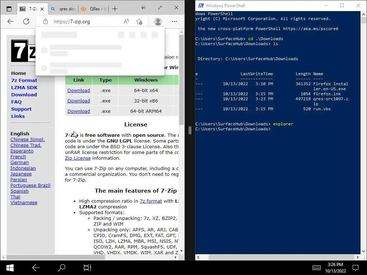The image size is (367, 275).
Task: Click 'firefox.lnk' entry in PowerShell listing
Action: [327, 94]
